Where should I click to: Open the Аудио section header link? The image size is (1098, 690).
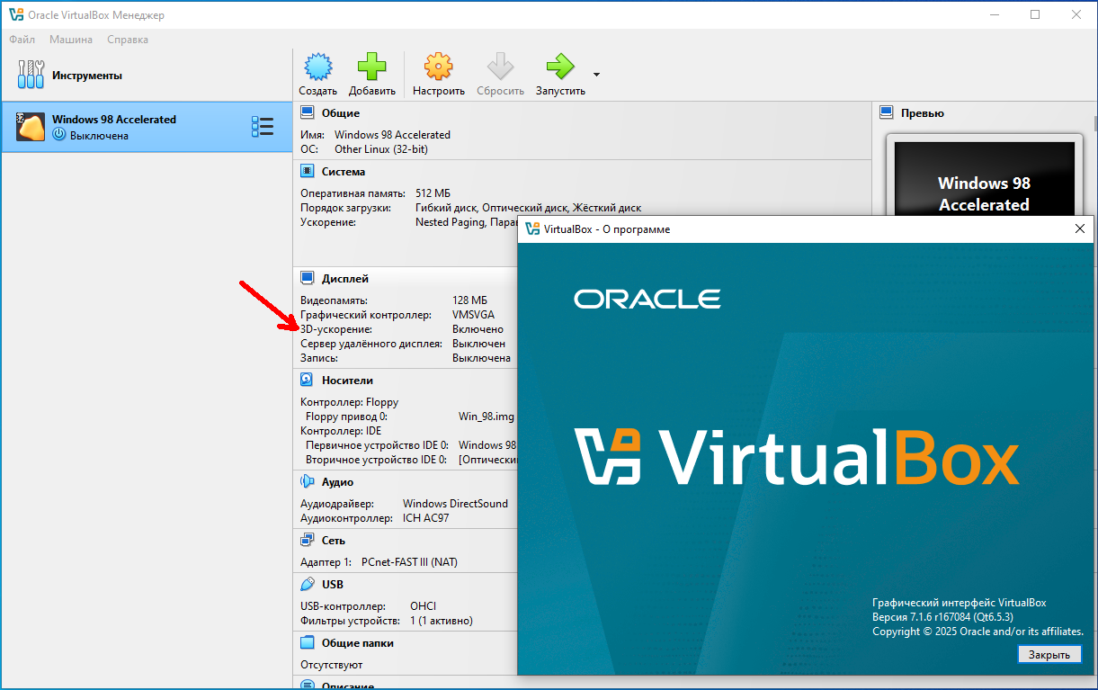(x=337, y=482)
